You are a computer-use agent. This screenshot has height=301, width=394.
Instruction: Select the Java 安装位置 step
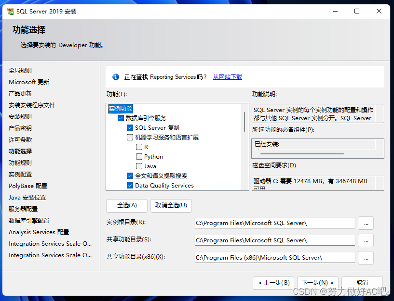pyautogui.click(x=27, y=198)
